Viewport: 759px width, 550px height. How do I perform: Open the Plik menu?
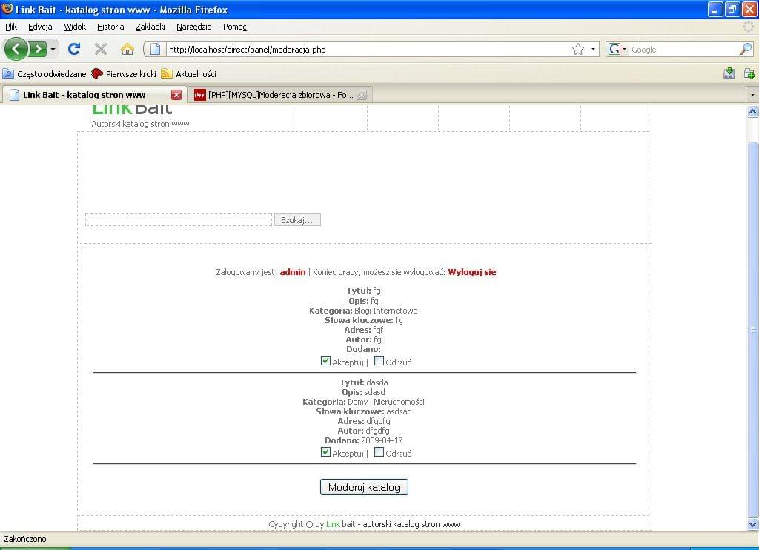coord(11,27)
